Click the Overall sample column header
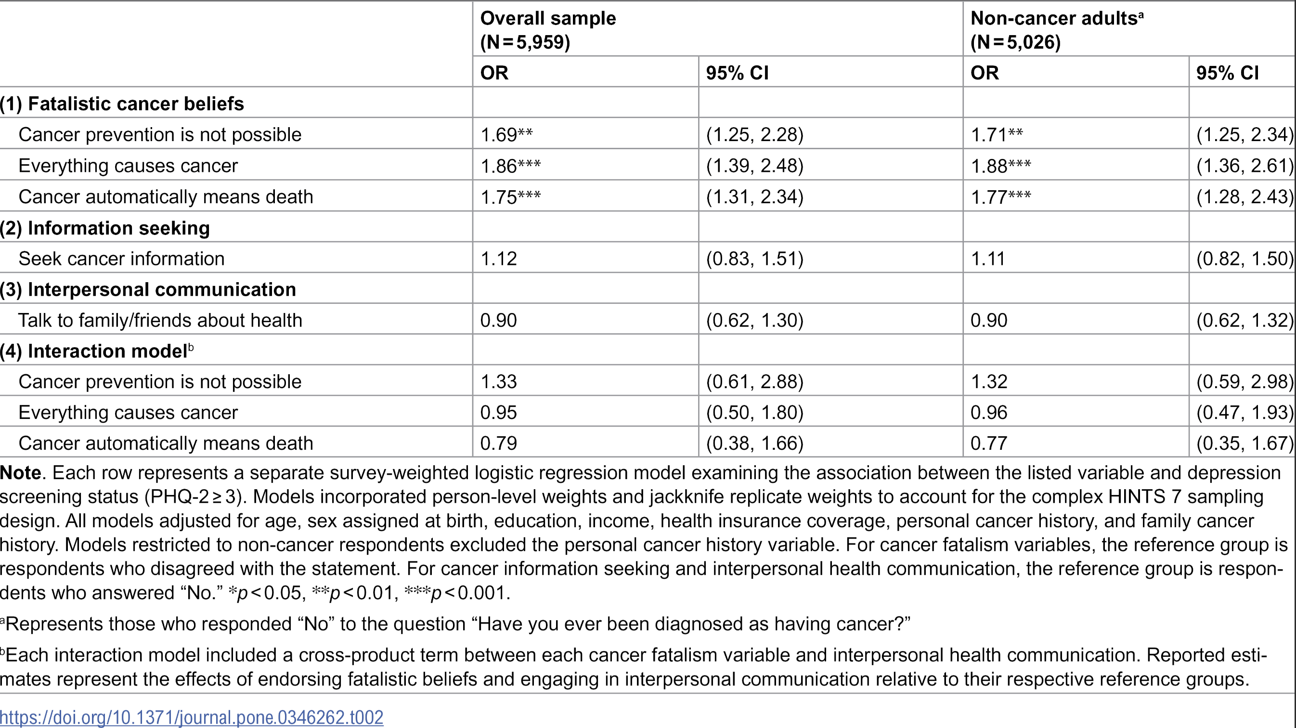This screenshot has width=1296, height=728. pos(548,30)
